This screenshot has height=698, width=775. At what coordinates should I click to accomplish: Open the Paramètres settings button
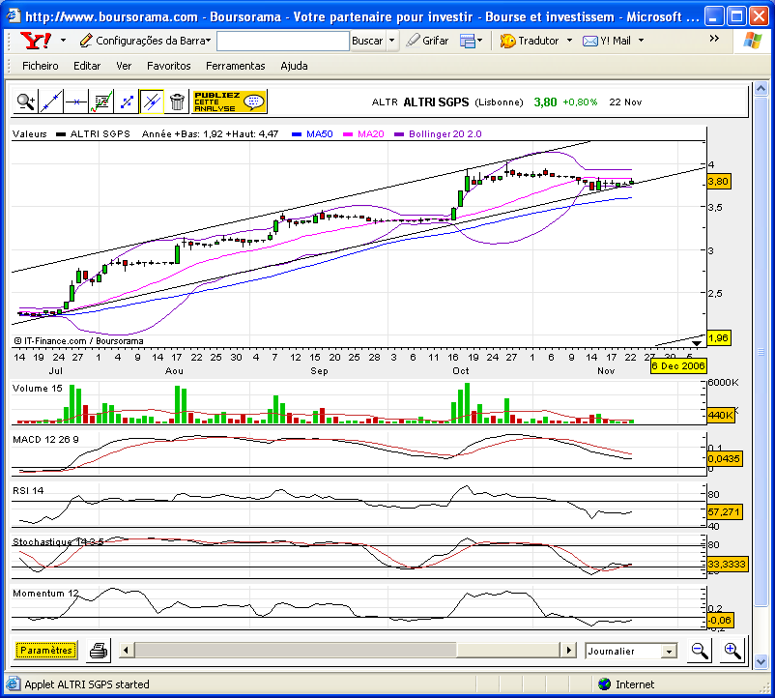pos(46,650)
